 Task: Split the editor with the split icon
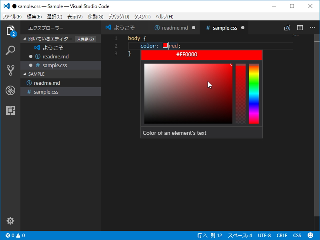tap(300, 28)
